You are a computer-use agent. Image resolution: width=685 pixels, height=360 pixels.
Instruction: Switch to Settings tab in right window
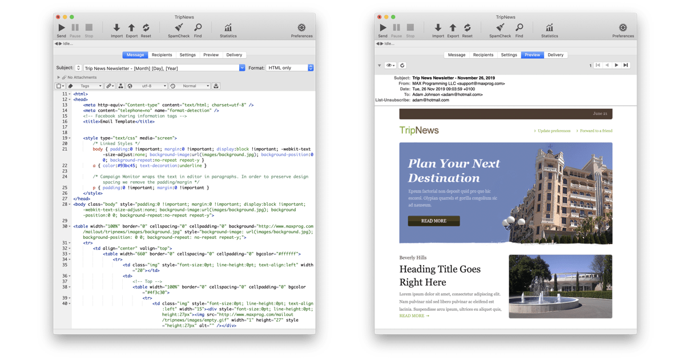coord(509,55)
